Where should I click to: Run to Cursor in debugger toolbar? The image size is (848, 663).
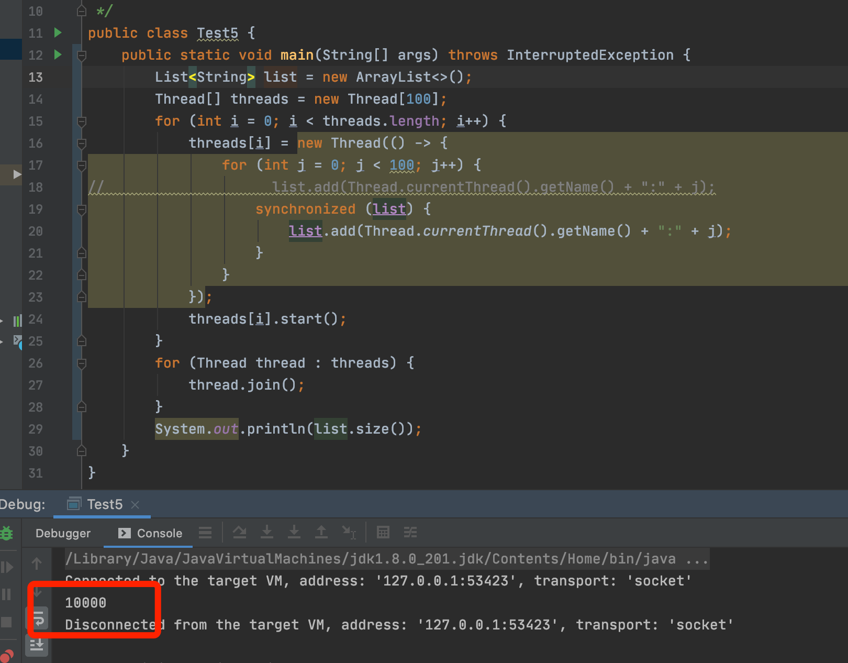[x=349, y=533]
